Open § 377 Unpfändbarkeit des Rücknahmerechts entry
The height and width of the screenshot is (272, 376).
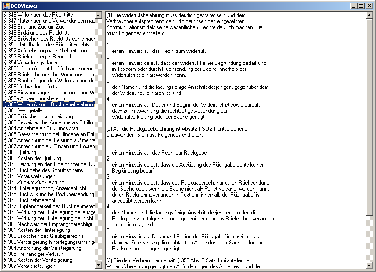click(49, 207)
